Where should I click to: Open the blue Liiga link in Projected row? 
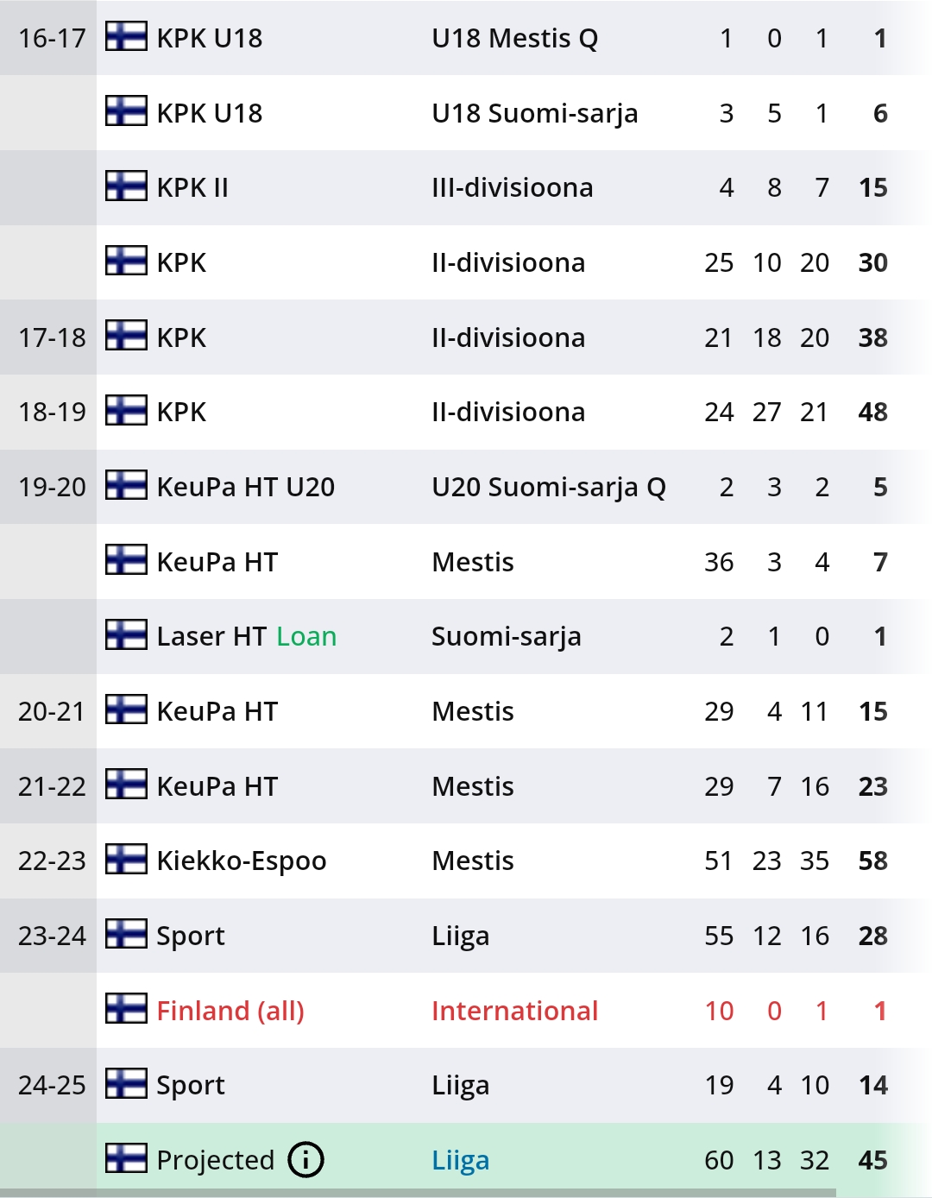(460, 1160)
